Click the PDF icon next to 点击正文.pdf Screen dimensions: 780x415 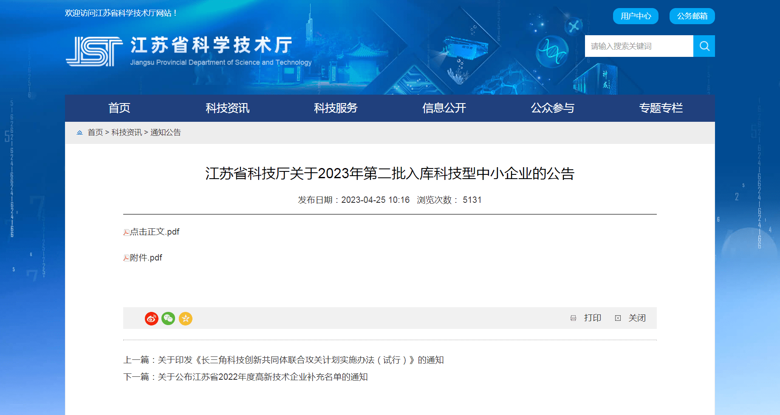point(126,232)
